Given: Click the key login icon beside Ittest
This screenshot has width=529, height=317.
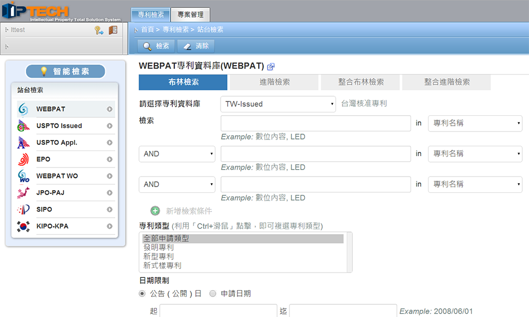Looking at the screenshot, I should pyautogui.click(x=99, y=30).
